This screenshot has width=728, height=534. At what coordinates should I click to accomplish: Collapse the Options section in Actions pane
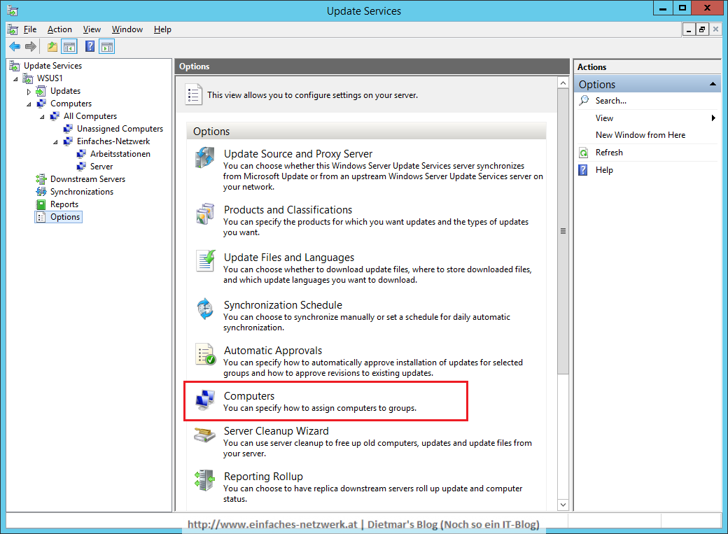pos(712,84)
